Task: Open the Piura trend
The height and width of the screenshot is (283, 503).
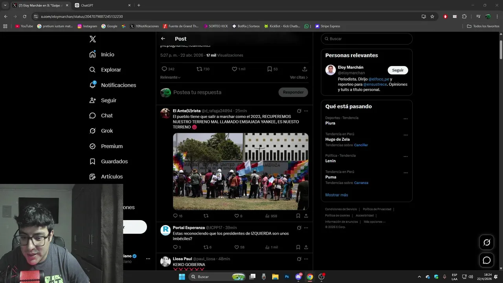Action: tap(330, 123)
